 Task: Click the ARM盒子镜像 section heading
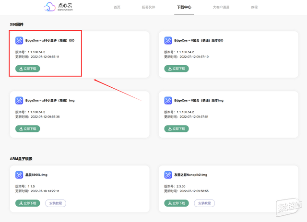click(x=21, y=159)
